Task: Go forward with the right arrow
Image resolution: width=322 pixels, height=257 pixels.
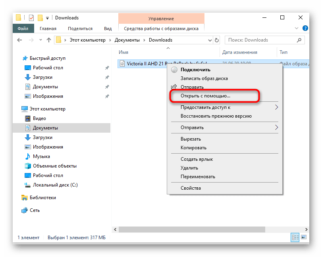Action: 31,40
